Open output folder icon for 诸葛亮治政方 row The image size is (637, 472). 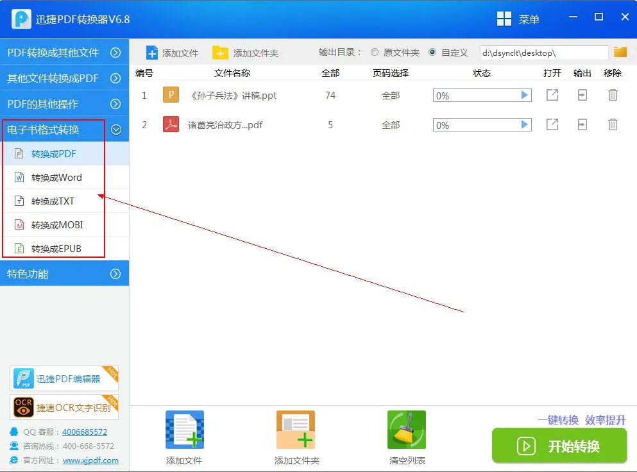click(582, 124)
